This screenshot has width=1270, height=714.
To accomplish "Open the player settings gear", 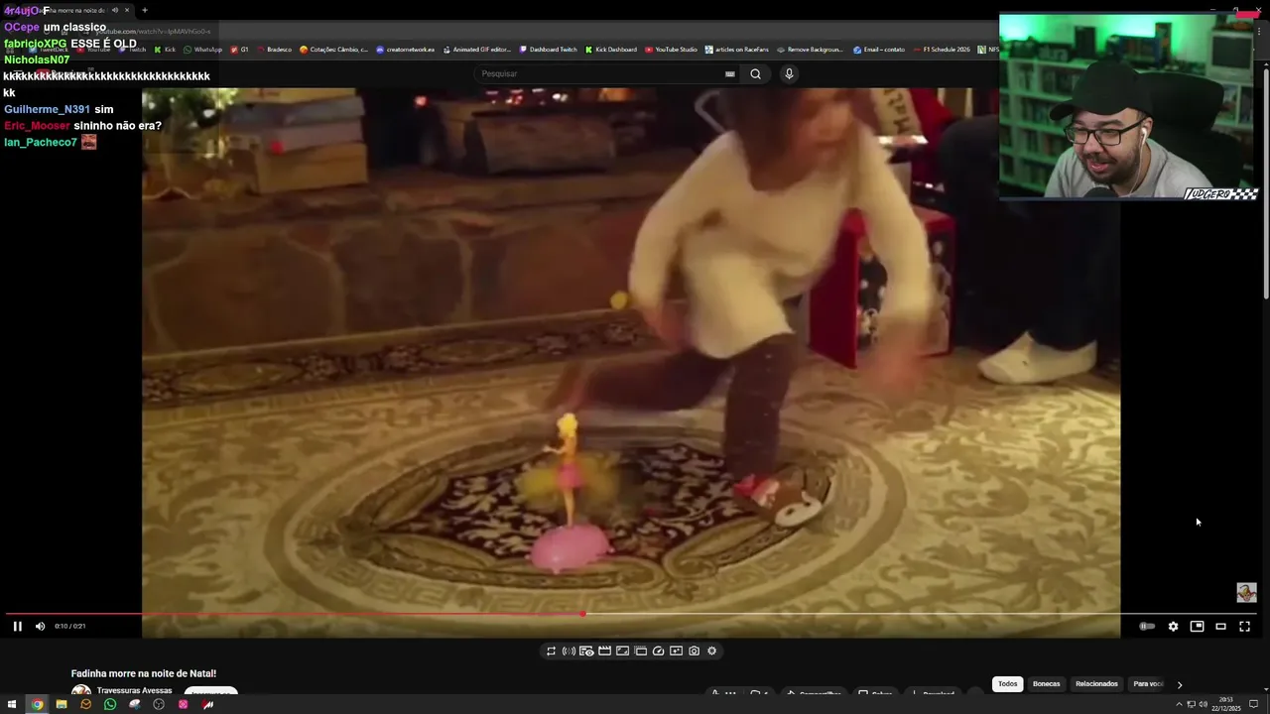I will pos(1173,626).
